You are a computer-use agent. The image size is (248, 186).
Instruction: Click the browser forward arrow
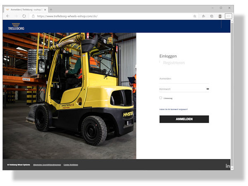click(x=16, y=16)
